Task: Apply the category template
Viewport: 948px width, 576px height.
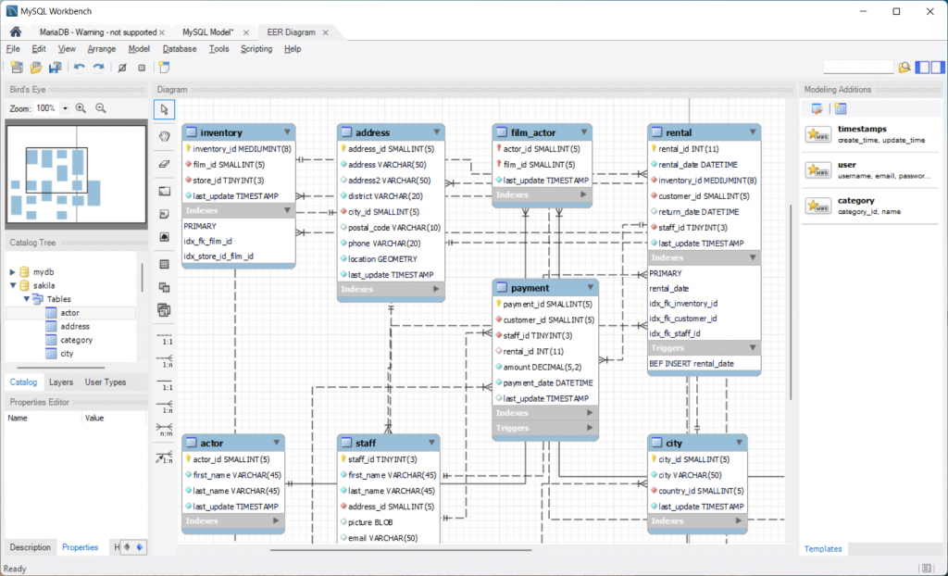Action: (870, 206)
